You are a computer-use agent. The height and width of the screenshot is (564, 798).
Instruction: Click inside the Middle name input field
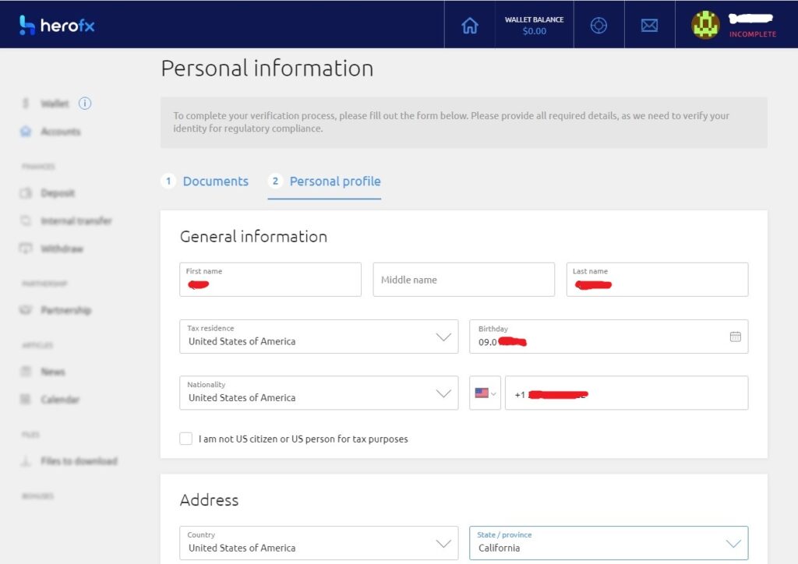463,279
